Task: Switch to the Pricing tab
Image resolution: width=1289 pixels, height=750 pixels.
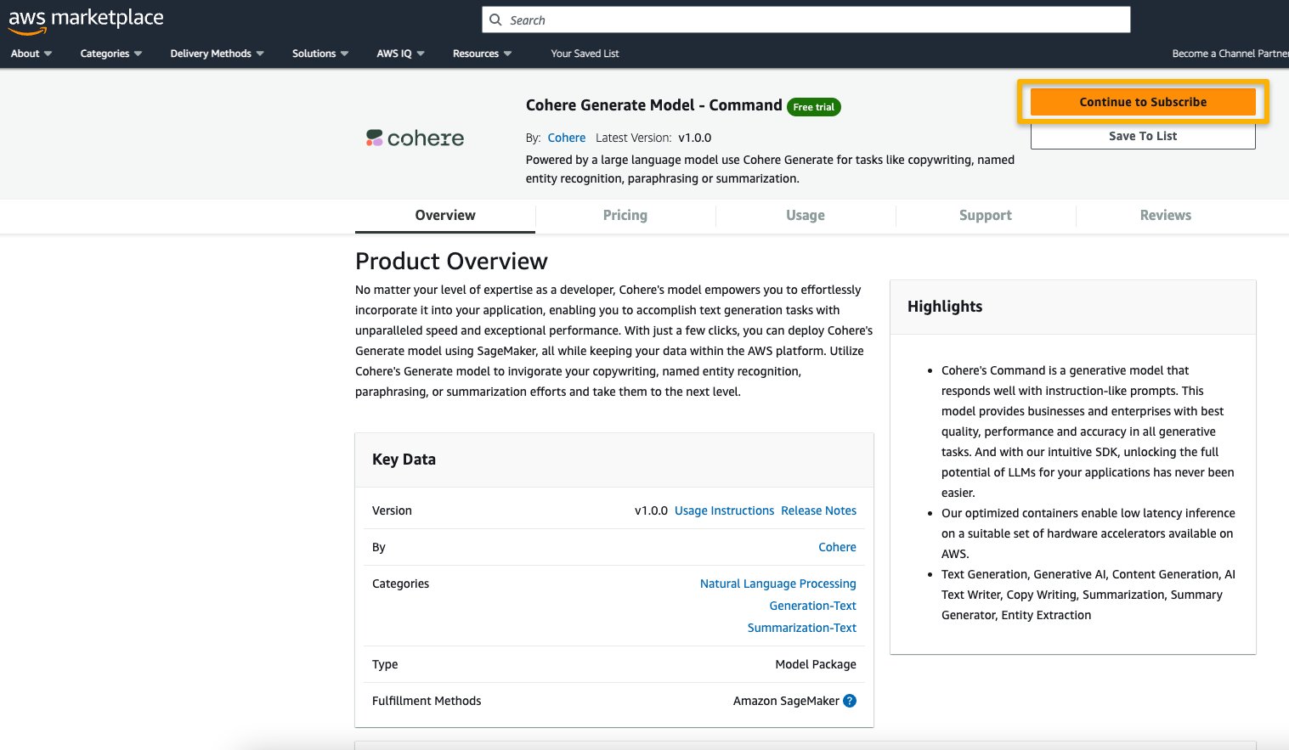Action: point(625,216)
